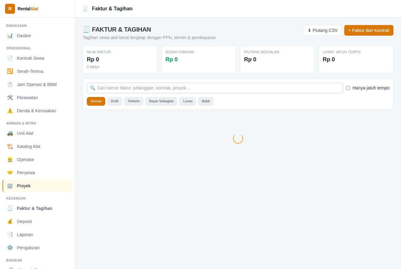The height and width of the screenshot is (269, 401).
Task: Open Denda & Kerusakan warning icon
Action: click(x=10, y=111)
